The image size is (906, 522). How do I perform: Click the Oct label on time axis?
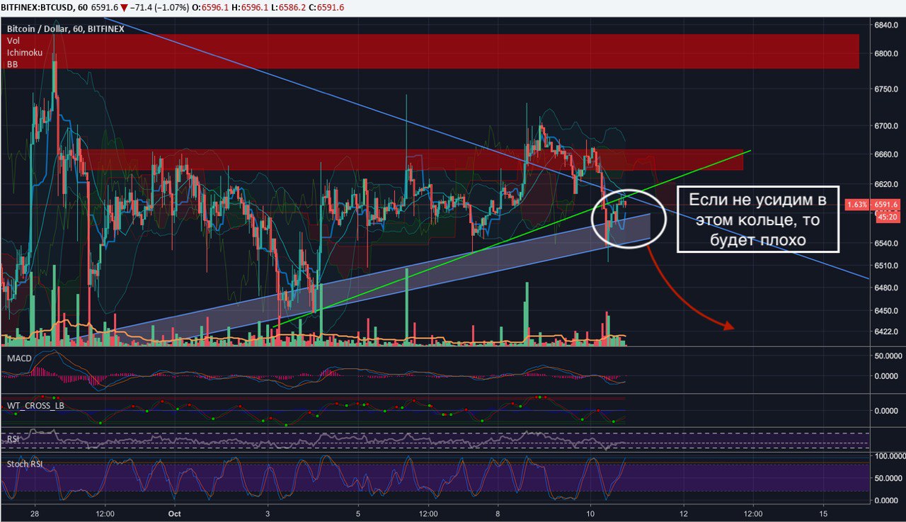(176, 514)
